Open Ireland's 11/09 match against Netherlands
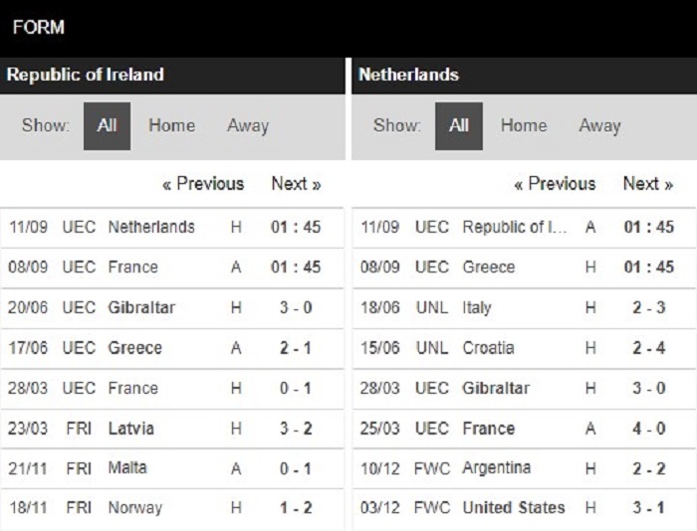The image size is (697, 531). click(172, 228)
